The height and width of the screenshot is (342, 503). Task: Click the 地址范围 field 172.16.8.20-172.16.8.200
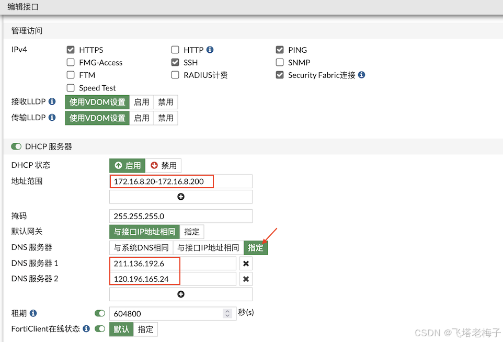pyautogui.click(x=181, y=181)
